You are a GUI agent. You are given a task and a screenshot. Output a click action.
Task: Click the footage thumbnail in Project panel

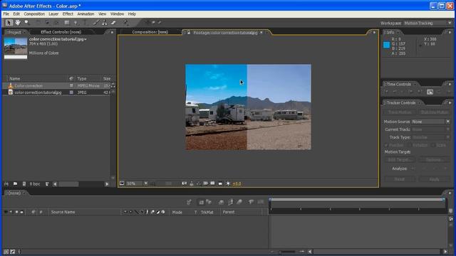pos(16,48)
